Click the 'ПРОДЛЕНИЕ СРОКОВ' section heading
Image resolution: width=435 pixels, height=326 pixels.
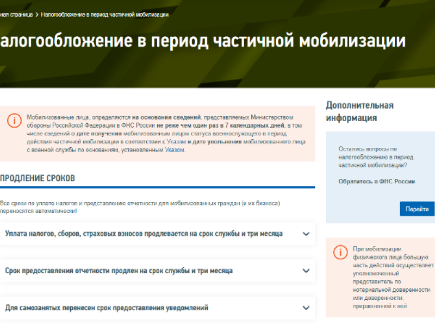click(x=38, y=178)
